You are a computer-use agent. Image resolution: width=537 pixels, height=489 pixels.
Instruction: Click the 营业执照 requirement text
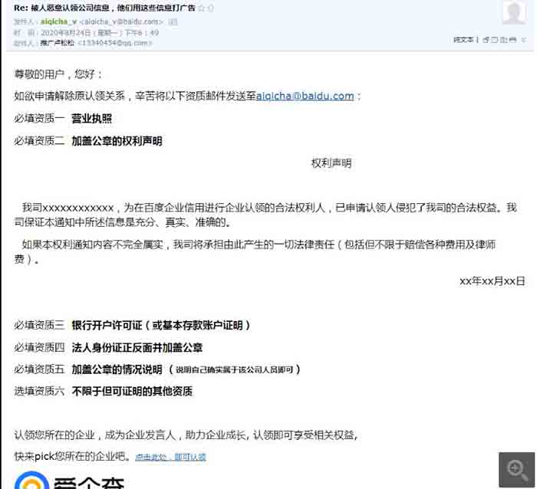[x=92, y=118]
